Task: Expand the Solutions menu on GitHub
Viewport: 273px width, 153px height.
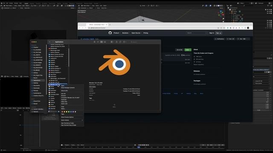Action: [126, 33]
